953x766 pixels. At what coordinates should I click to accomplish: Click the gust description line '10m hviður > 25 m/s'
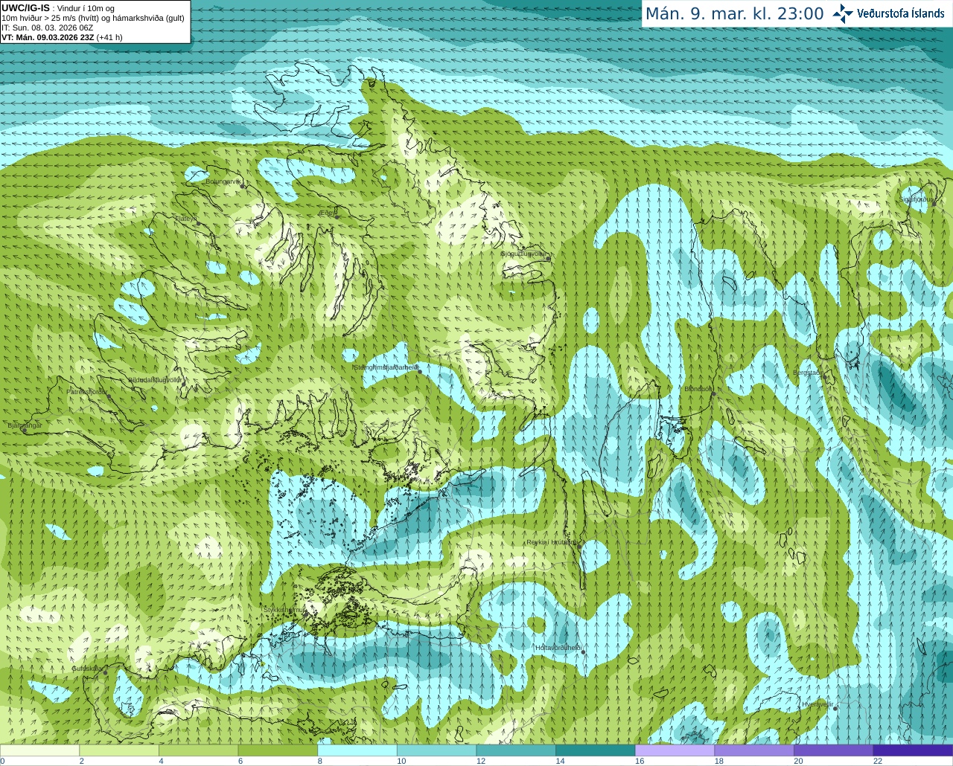[x=93, y=18]
